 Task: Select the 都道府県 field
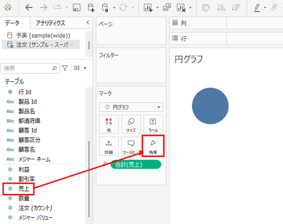click(x=29, y=121)
